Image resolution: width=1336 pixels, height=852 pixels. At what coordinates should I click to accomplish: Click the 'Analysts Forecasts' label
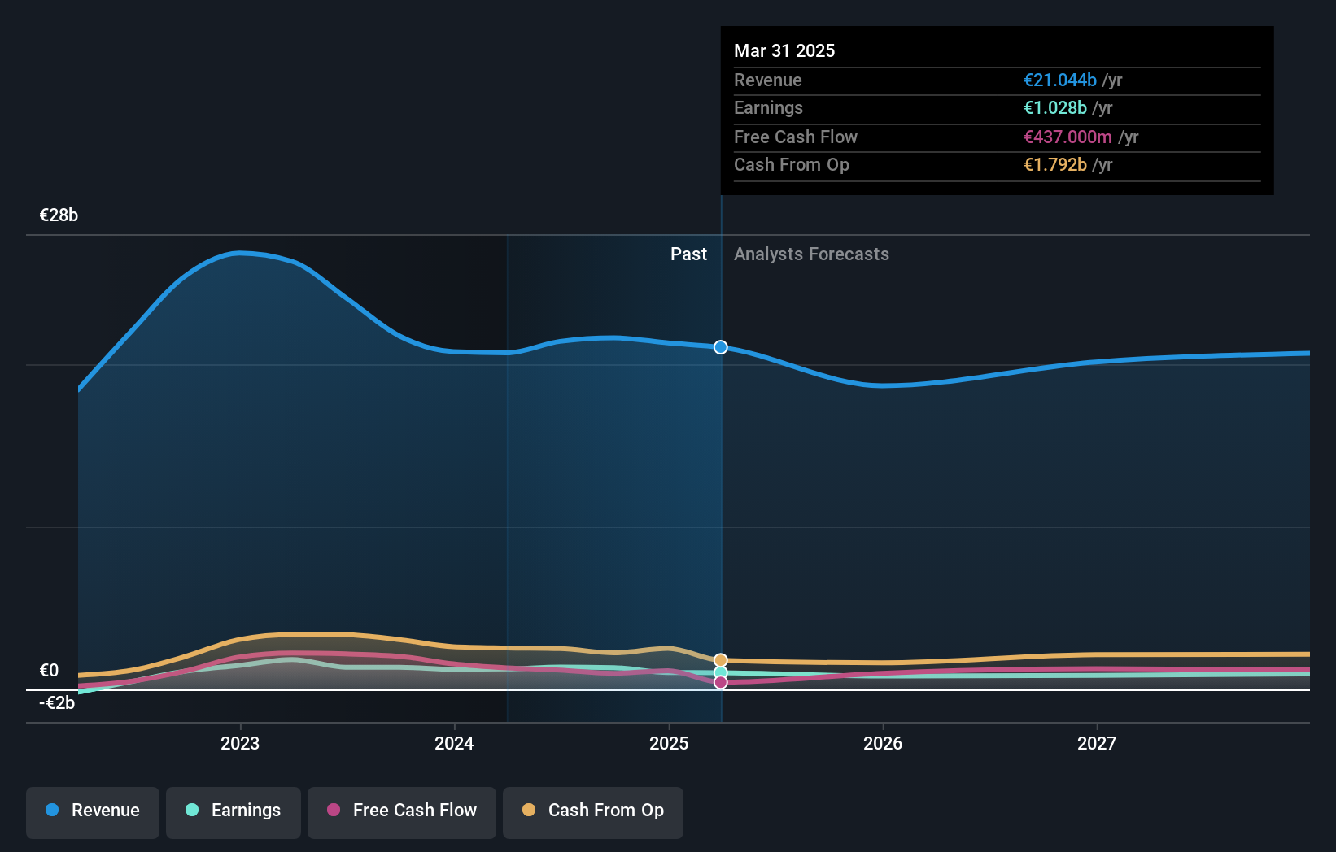[811, 254]
